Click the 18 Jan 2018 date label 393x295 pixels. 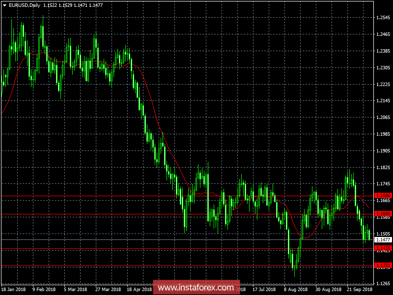(13, 290)
